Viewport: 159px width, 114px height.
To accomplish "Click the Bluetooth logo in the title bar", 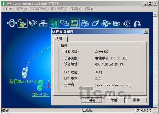I will pos(4,3).
